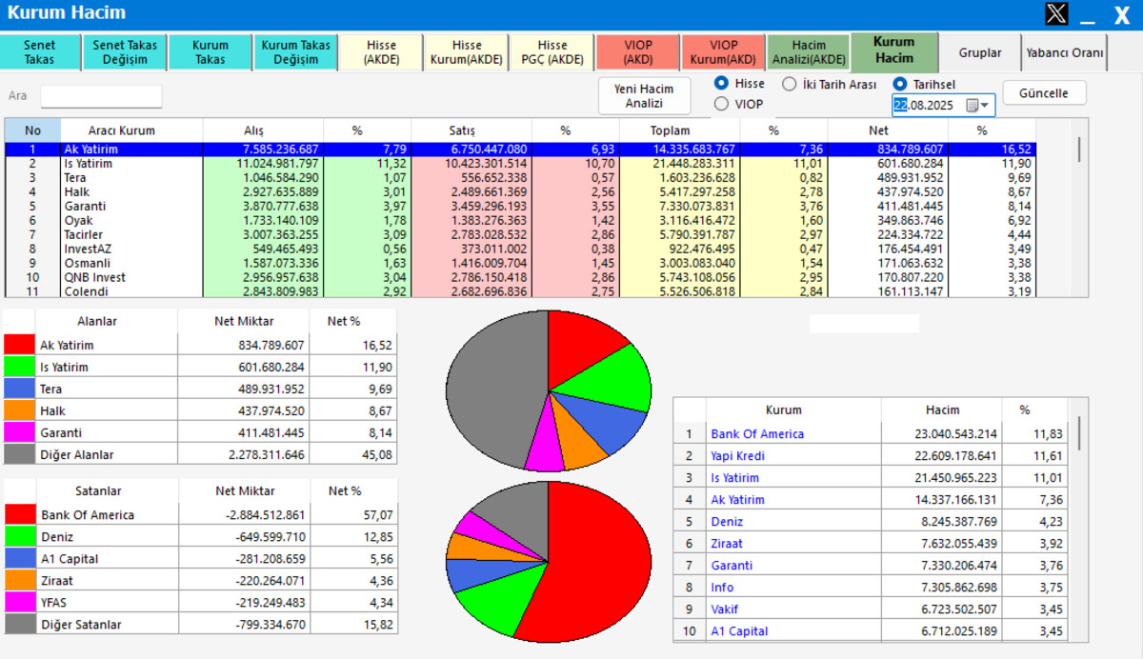Click the Güncelle button

[x=1045, y=93]
